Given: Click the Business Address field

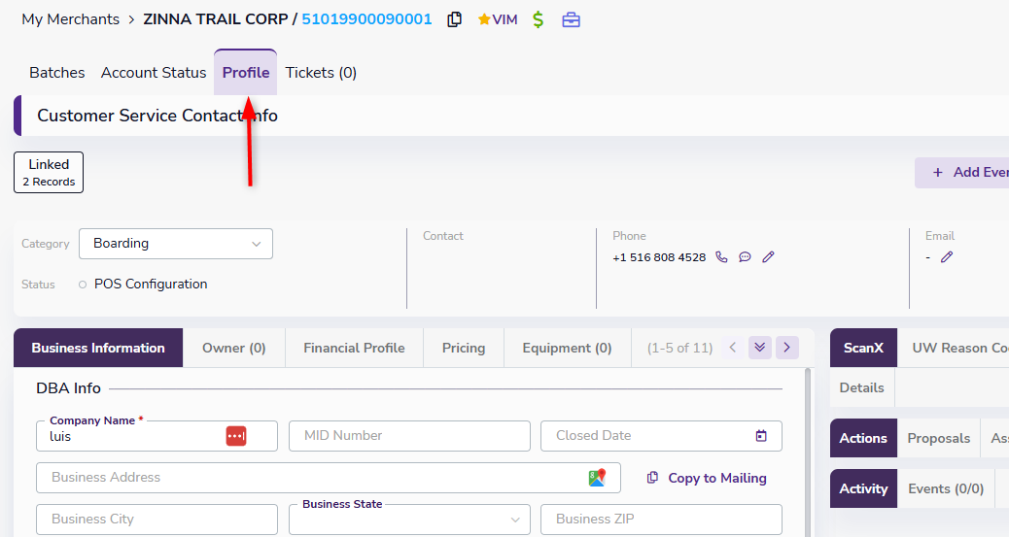Looking at the screenshot, I should coord(329,478).
